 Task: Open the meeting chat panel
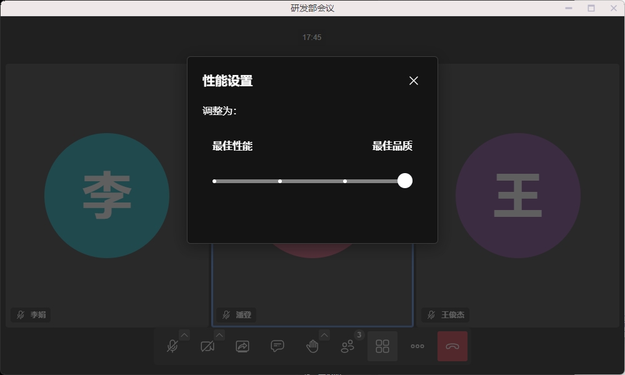pyautogui.click(x=277, y=346)
